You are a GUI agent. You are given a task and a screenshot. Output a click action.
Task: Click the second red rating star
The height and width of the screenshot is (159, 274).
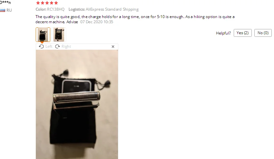[43, 3]
